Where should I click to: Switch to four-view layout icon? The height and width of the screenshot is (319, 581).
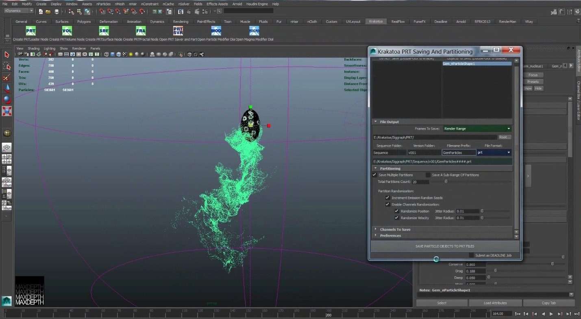(7, 159)
